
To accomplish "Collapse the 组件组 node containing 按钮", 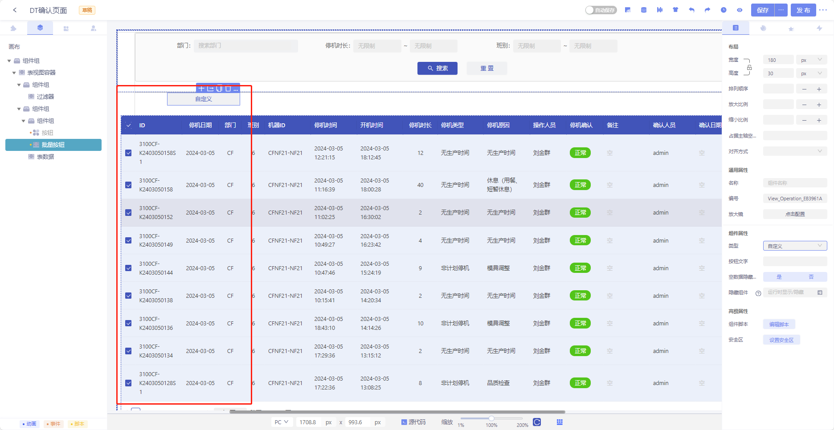I will [x=24, y=121].
